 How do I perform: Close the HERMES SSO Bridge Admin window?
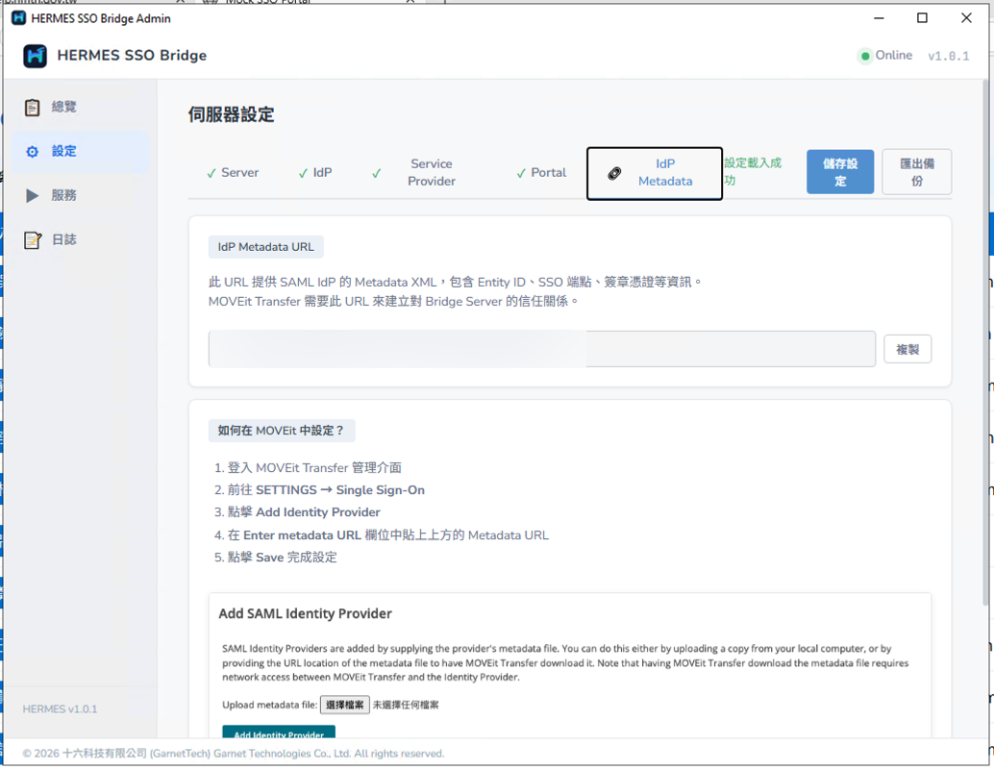(x=966, y=18)
